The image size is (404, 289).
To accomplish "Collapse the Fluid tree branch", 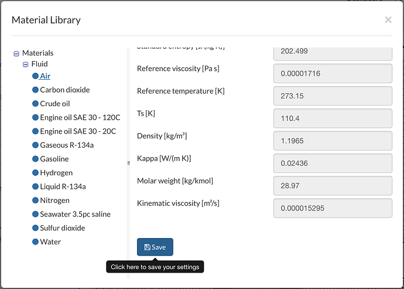I will [x=26, y=64].
